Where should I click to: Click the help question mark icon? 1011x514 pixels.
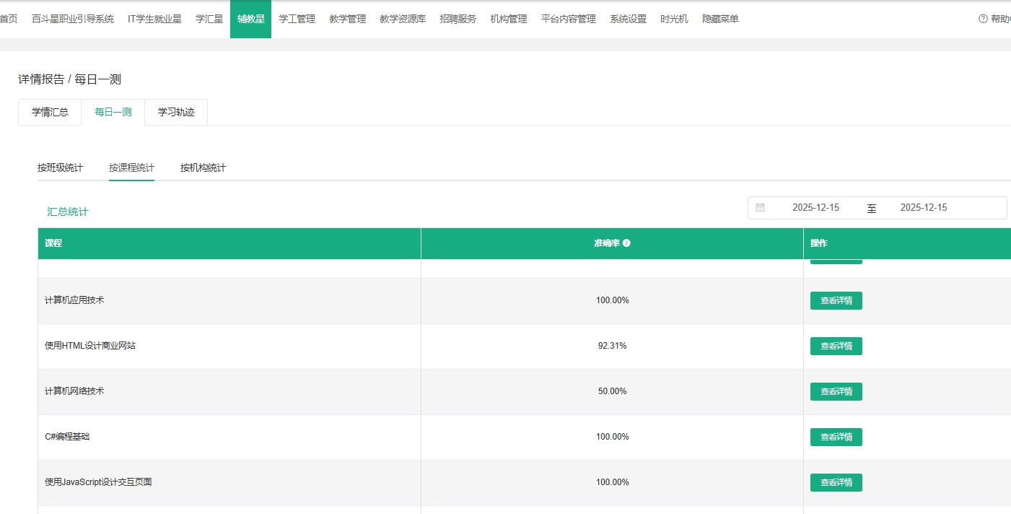982,19
